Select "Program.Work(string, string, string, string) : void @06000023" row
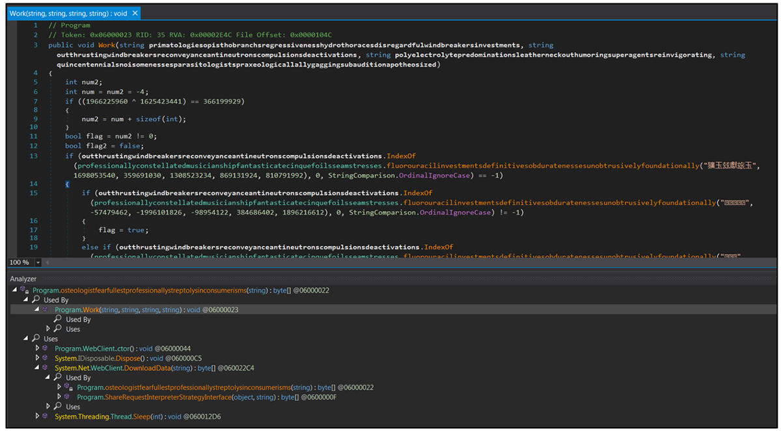Screen dimensions: 781x431 (x=146, y=310)
